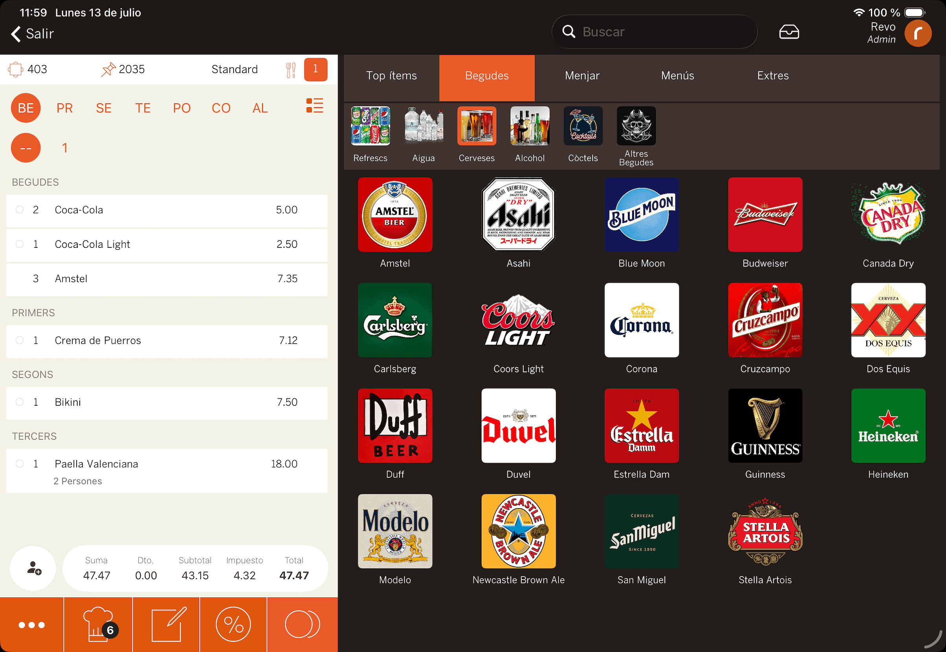946x652 pixels.
Task: Open the cash drawer tray icon
Action: coord(789,32)
